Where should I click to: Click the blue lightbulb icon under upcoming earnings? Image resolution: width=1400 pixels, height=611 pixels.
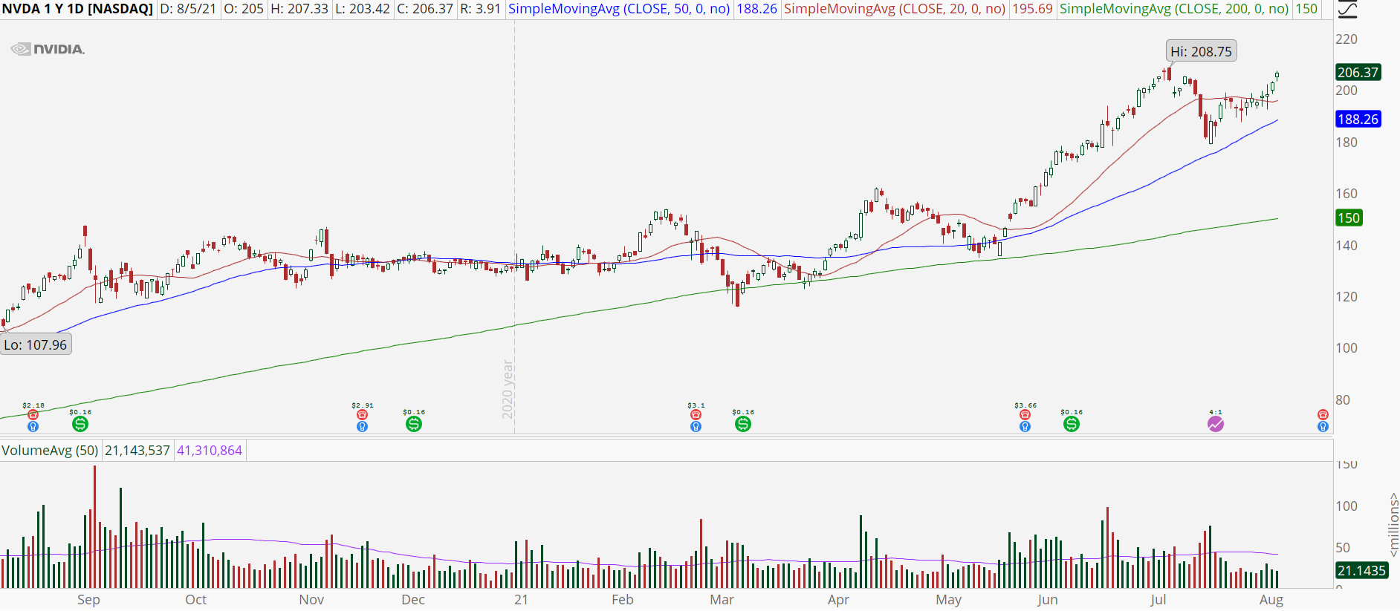[x=1323, y=427]
